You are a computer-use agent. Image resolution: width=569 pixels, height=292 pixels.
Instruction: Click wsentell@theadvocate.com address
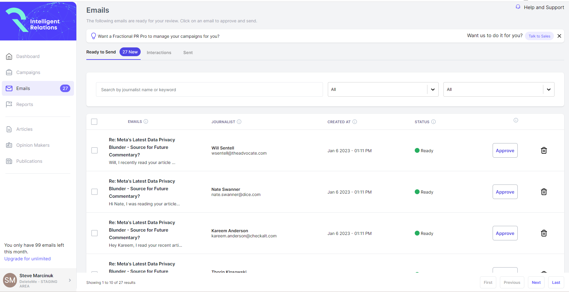click(239, 153)
